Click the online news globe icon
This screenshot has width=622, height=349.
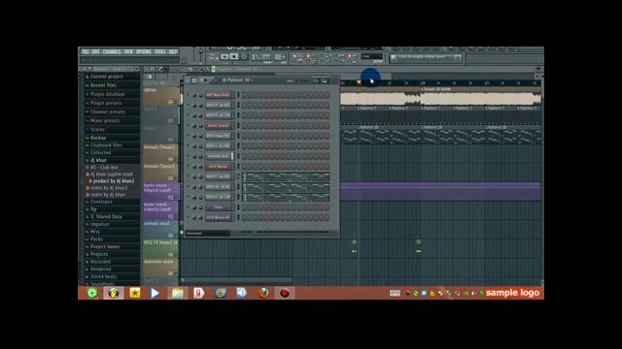pyautogui.click(x=394, y=58)
